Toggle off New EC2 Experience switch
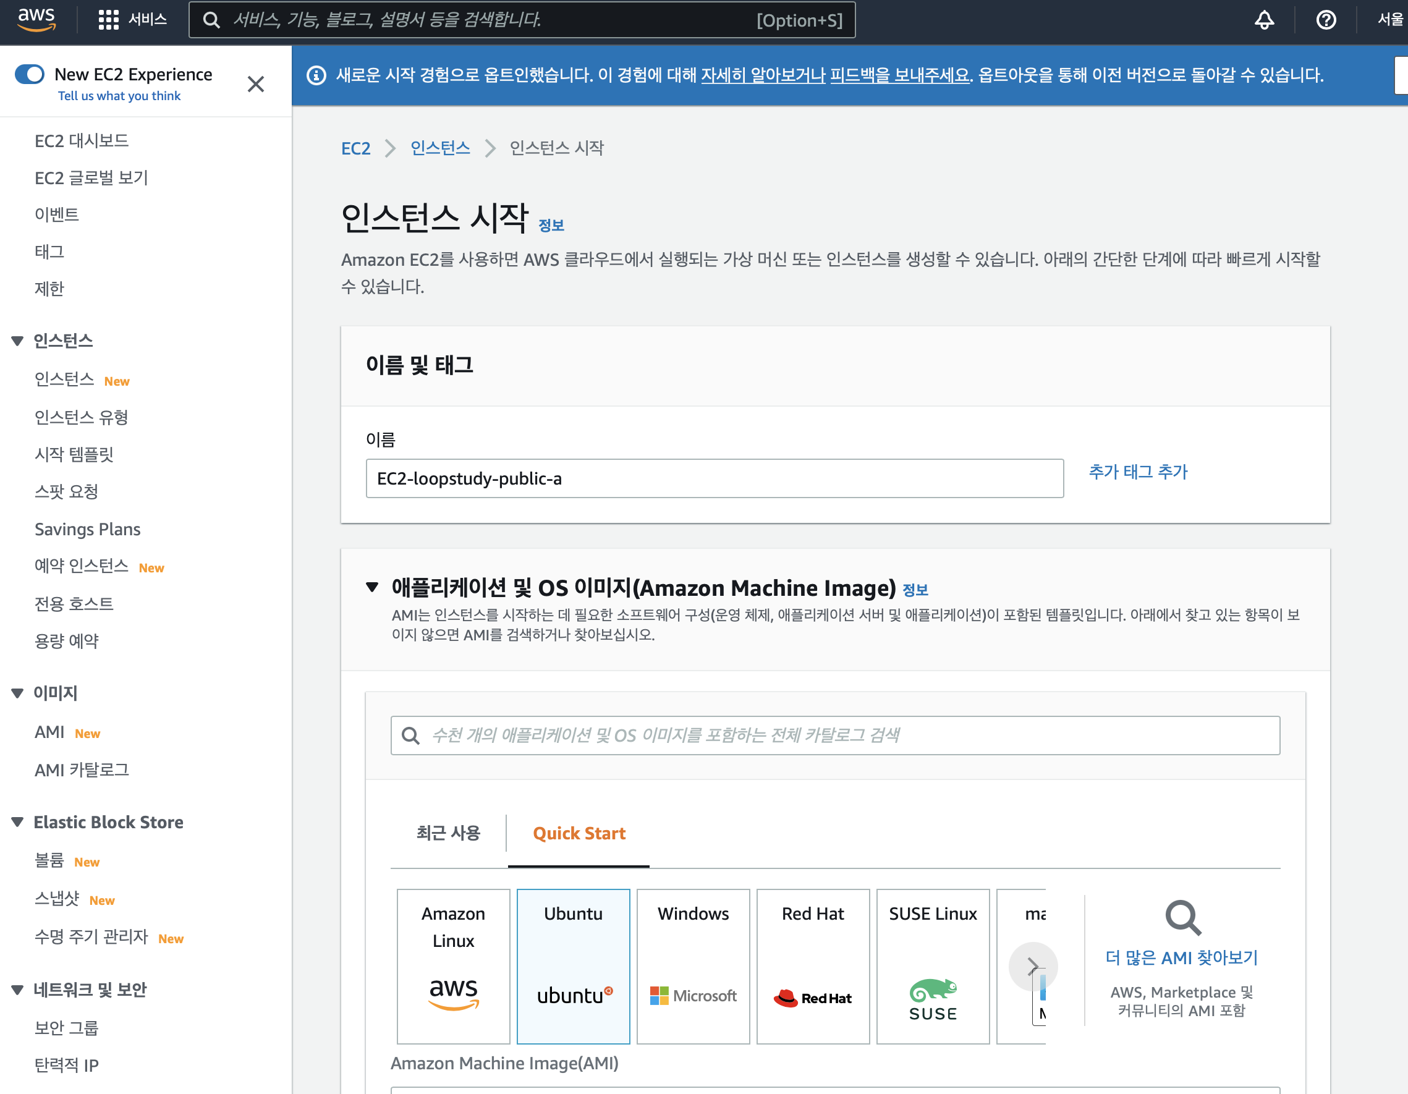Viewport: 1408px width, 1094px height. click(30, 74)
